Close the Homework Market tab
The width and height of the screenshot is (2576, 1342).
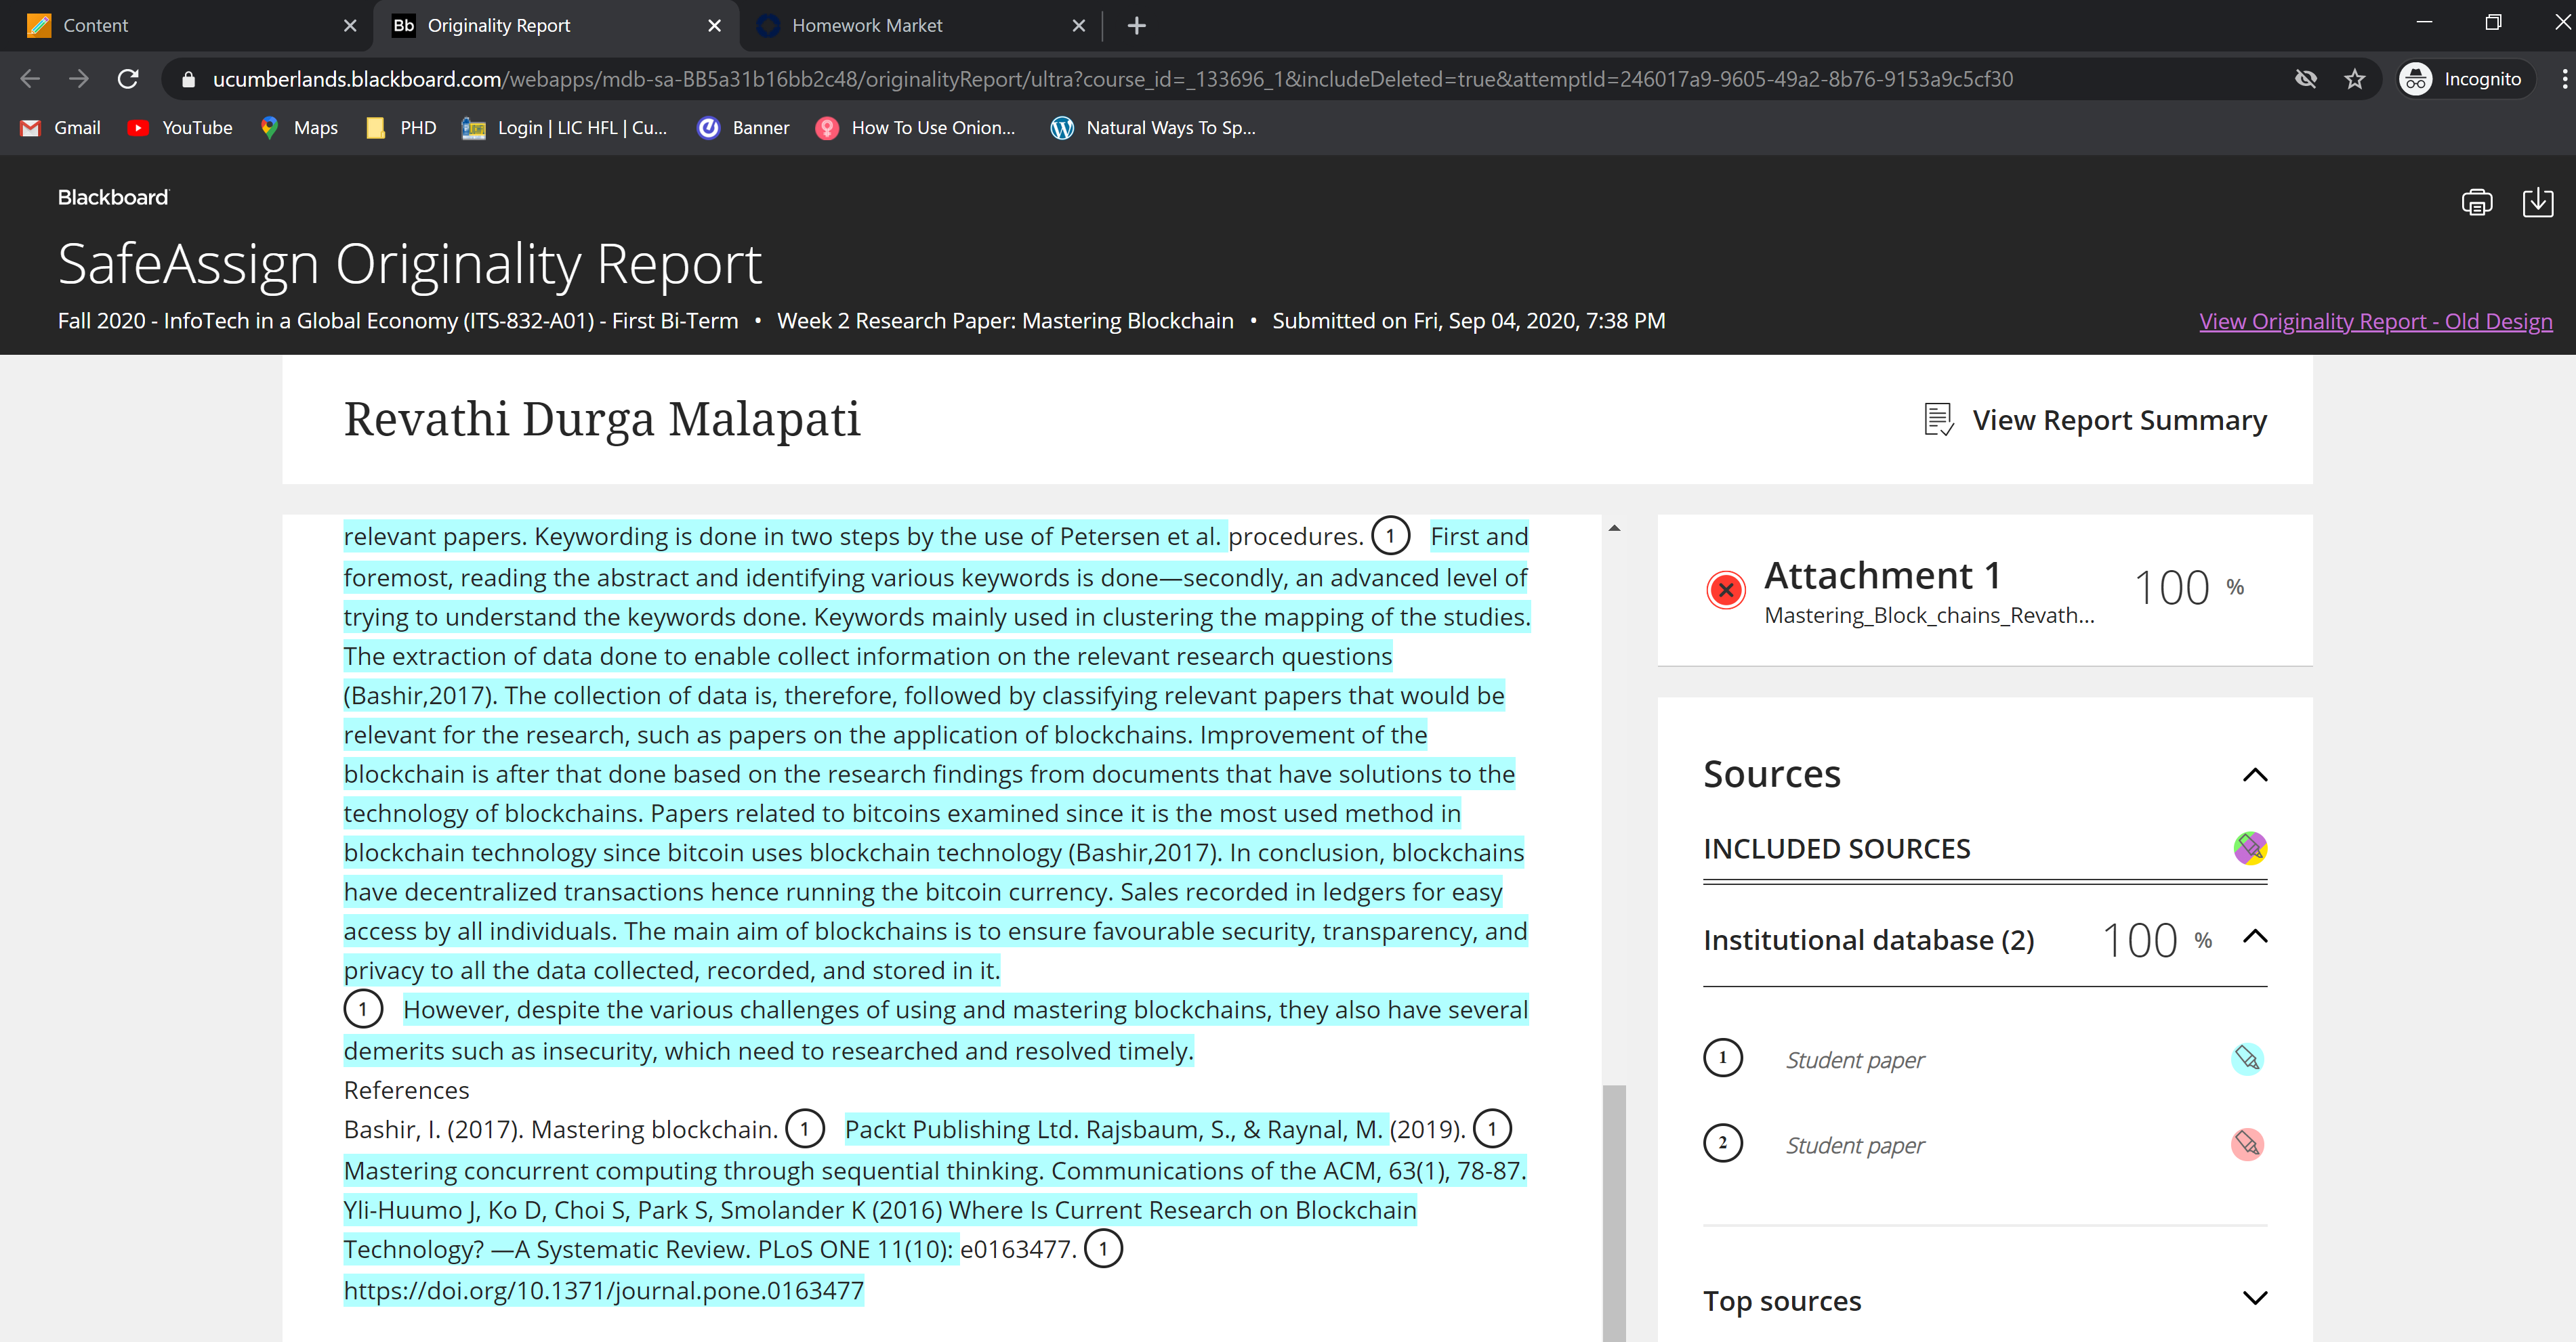1078,25
